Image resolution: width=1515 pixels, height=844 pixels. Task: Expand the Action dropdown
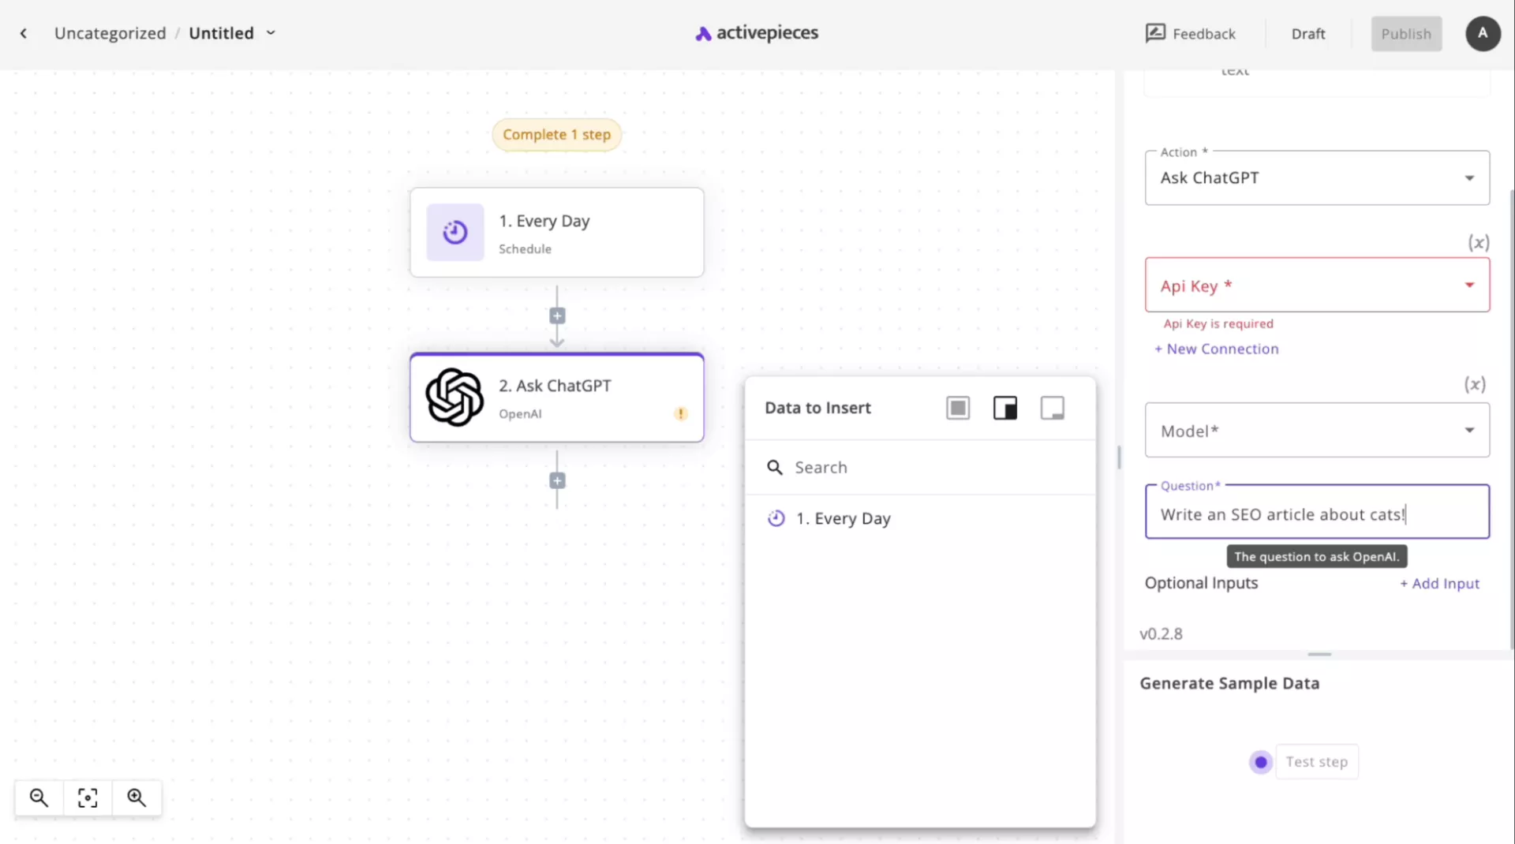[1468, 178]
